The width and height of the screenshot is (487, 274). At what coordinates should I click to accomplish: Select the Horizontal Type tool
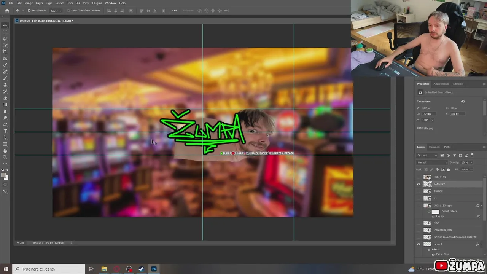tap(5, 131)
